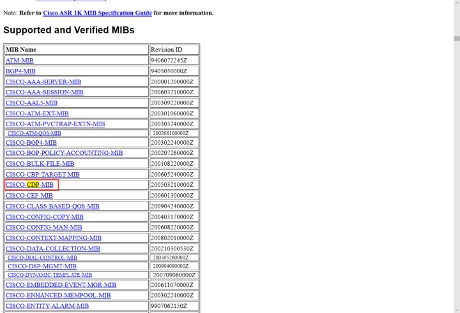Open the CISCO-CONTEXT-MAPPING-MIB link
This screenshot has width=460, height=313.
54,238
